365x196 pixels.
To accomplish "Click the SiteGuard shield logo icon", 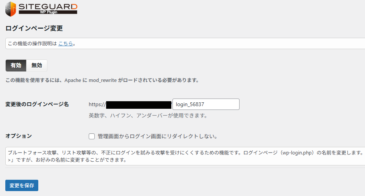I will 11,9.
